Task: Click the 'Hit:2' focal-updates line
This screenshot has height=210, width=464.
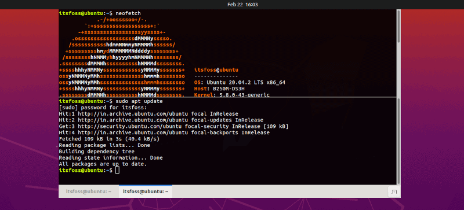Action: (161, 120)
